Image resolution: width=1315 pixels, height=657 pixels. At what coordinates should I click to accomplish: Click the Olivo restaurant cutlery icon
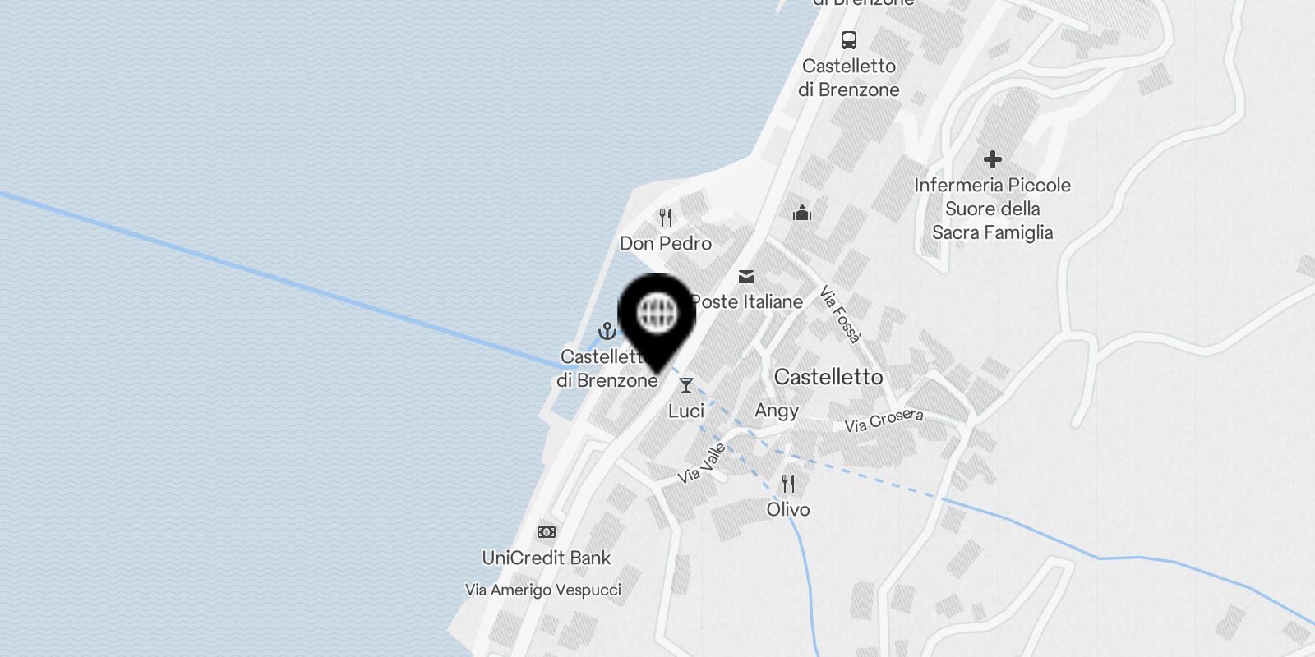(x=788, y=483)
